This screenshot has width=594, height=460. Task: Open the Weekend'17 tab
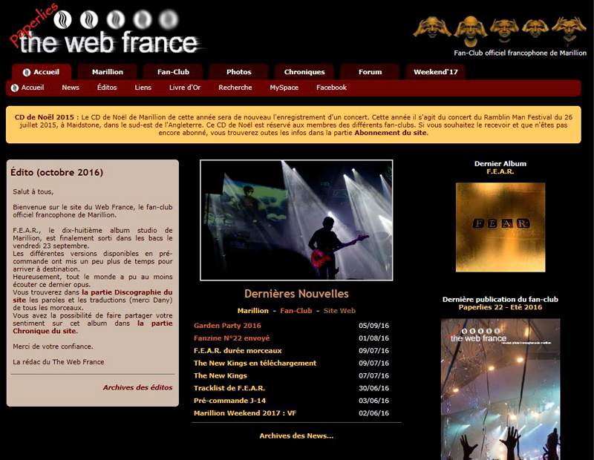point(436,72)
